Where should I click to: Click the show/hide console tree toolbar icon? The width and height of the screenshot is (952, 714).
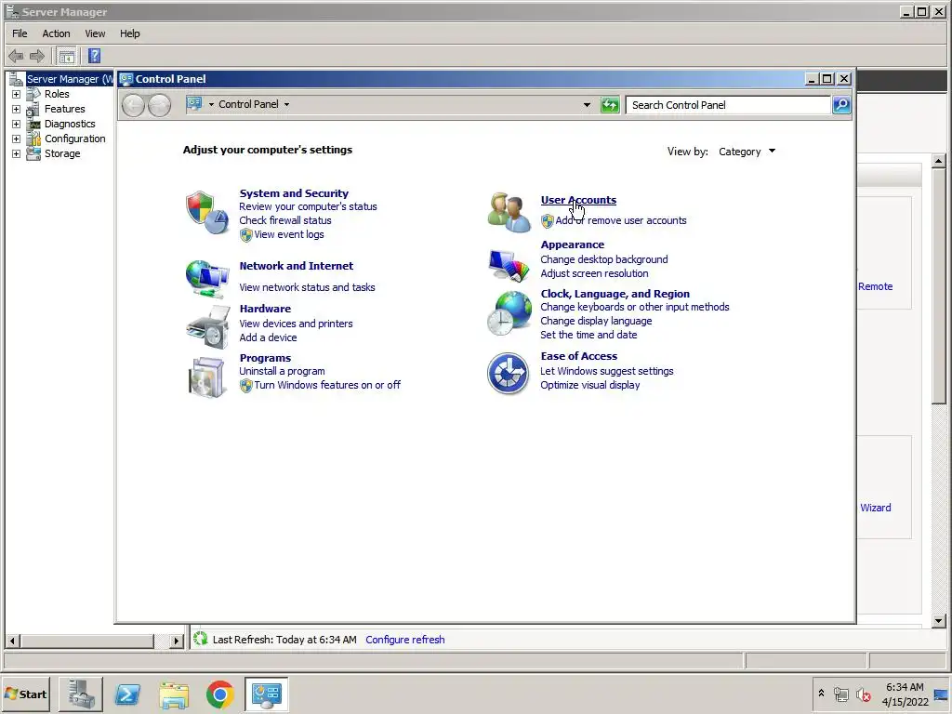click(x=67, y=57)
